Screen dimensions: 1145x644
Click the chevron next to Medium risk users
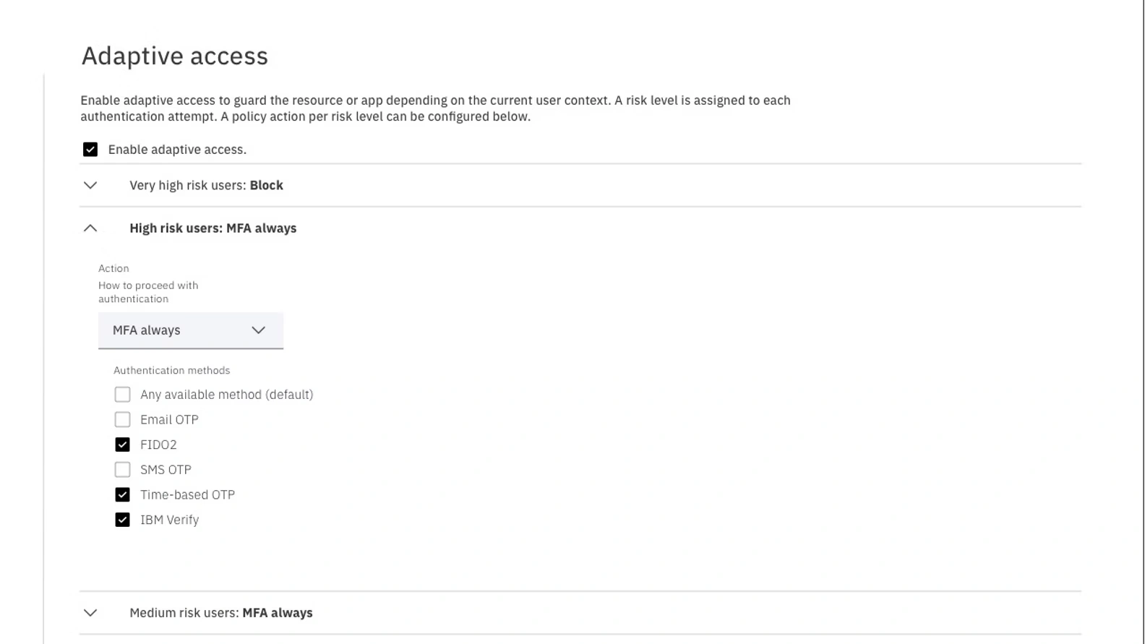[x=90, y=612]
